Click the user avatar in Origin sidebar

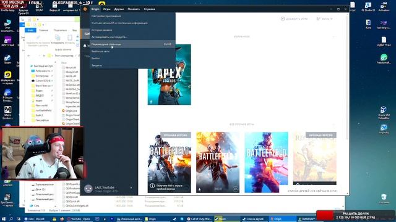click(x=88, y=189)
